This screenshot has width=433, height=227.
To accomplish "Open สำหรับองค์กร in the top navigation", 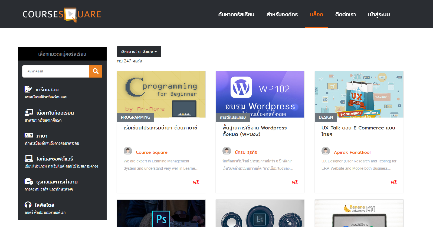I will 282,14.
